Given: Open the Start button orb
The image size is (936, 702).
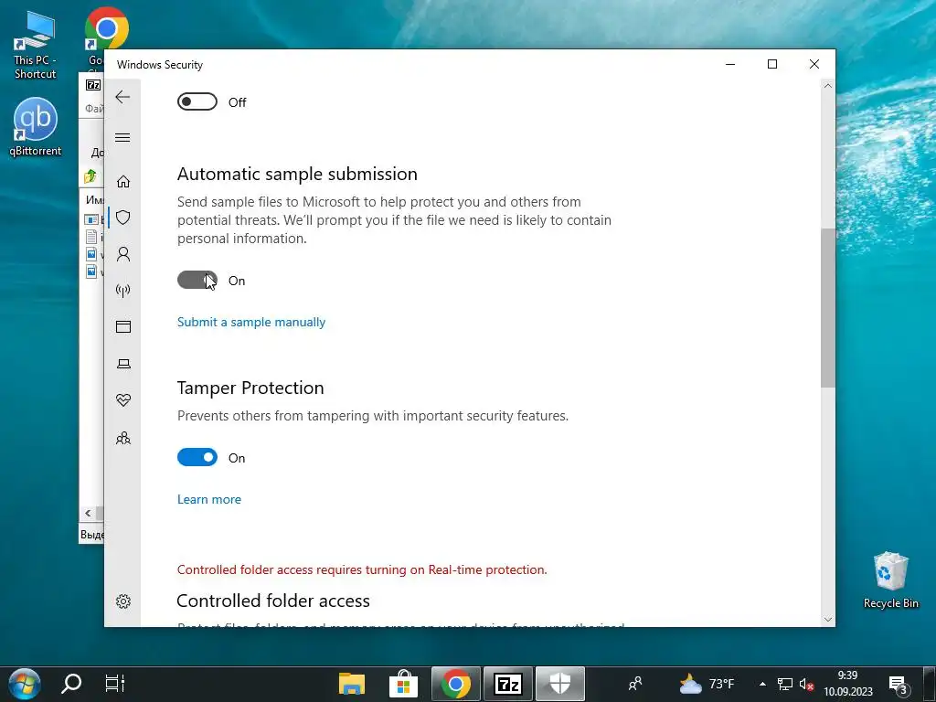Looking at the screenshot, I should [25, 684].
